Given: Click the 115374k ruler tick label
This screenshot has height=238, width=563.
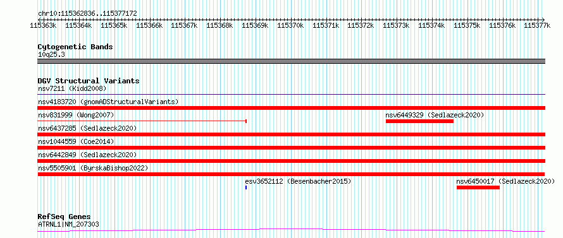Looking at the screenshot, I should point(432,25).
